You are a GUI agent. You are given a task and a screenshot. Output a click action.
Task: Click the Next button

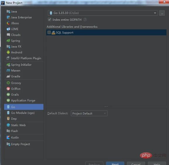coord(115,164)
